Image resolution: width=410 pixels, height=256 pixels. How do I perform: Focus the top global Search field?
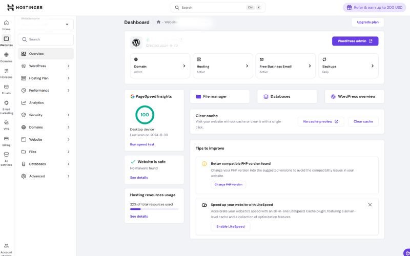[x=218, y=8]
